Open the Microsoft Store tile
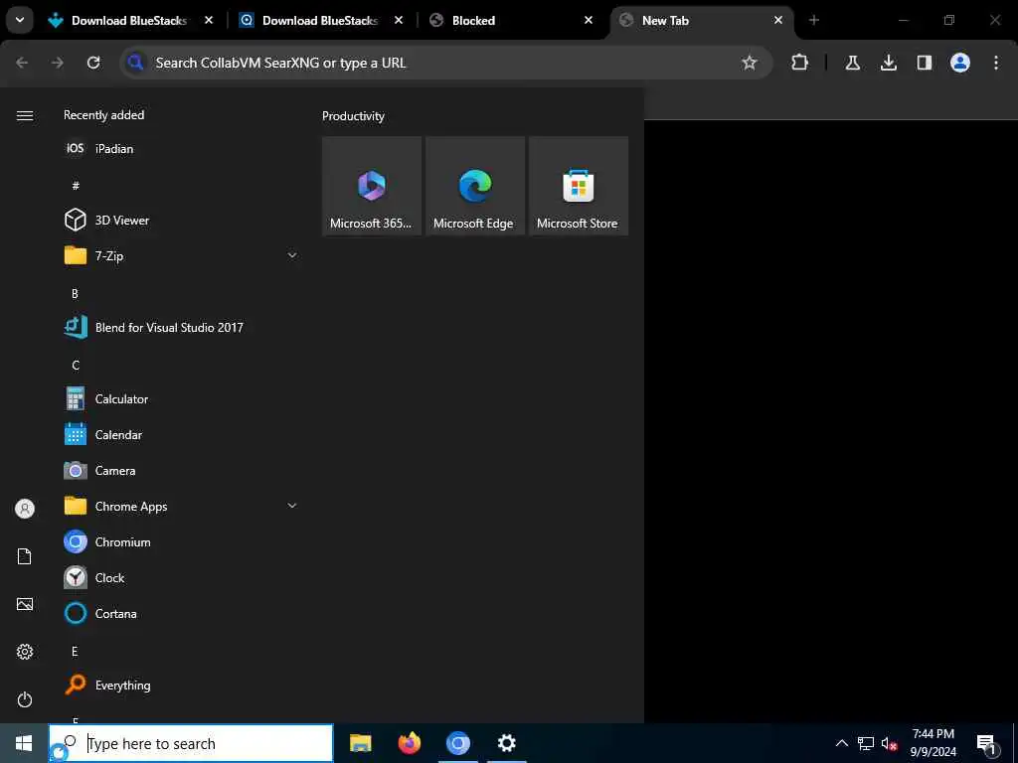Screen dimensions: 1018x763 (578, 186)
